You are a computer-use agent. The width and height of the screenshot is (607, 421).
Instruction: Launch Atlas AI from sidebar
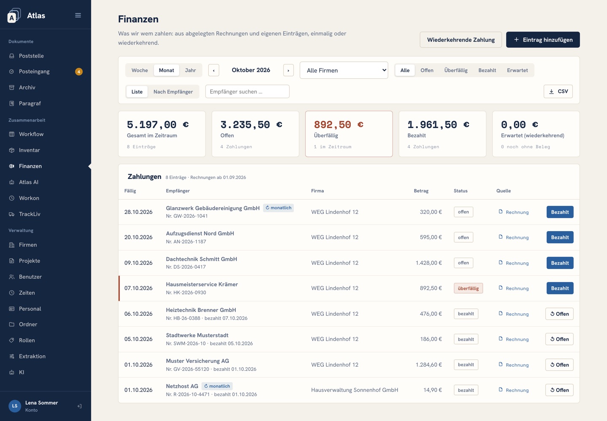point(46,182)
